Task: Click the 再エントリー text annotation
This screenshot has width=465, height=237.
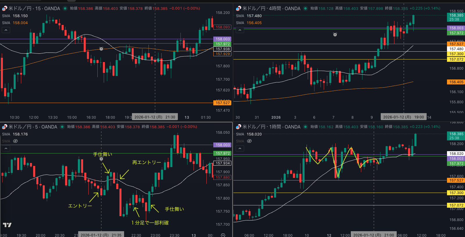Action: pos(146,162)
